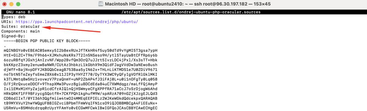Click the last visible line starting 'U5RmVu+85MH'

coord(80,108)
